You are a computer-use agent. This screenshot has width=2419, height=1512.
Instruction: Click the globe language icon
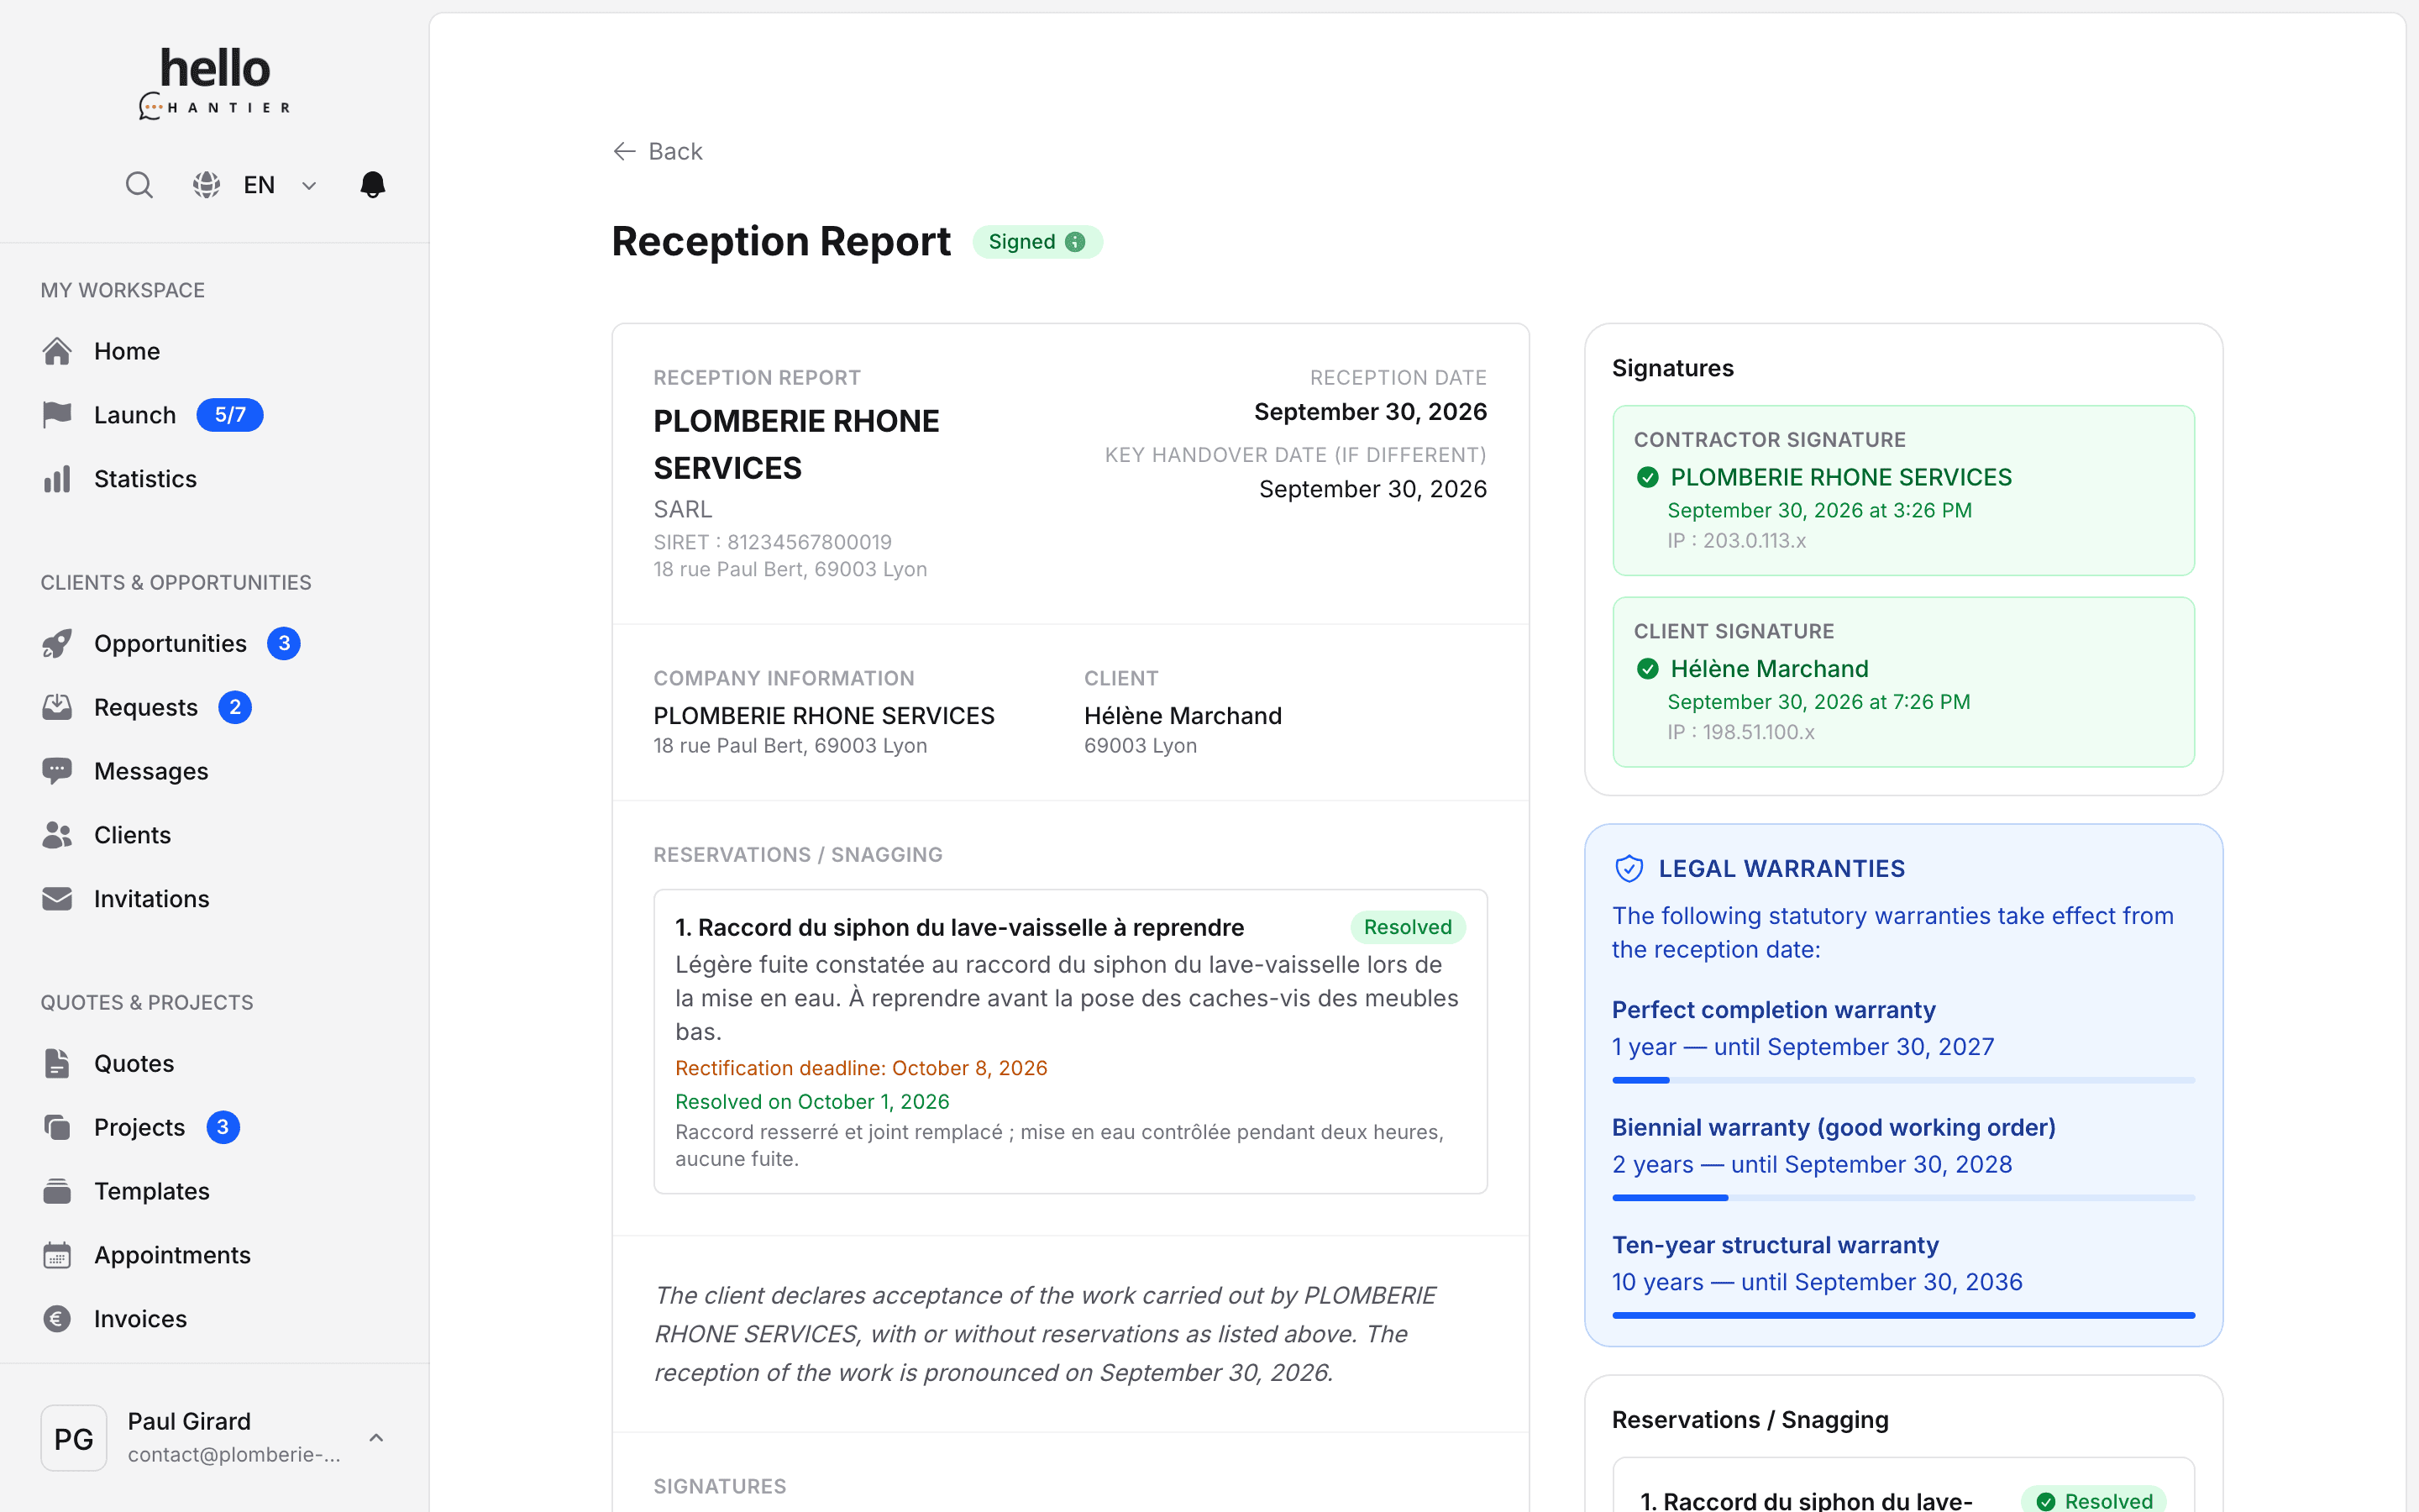(206, 185)
